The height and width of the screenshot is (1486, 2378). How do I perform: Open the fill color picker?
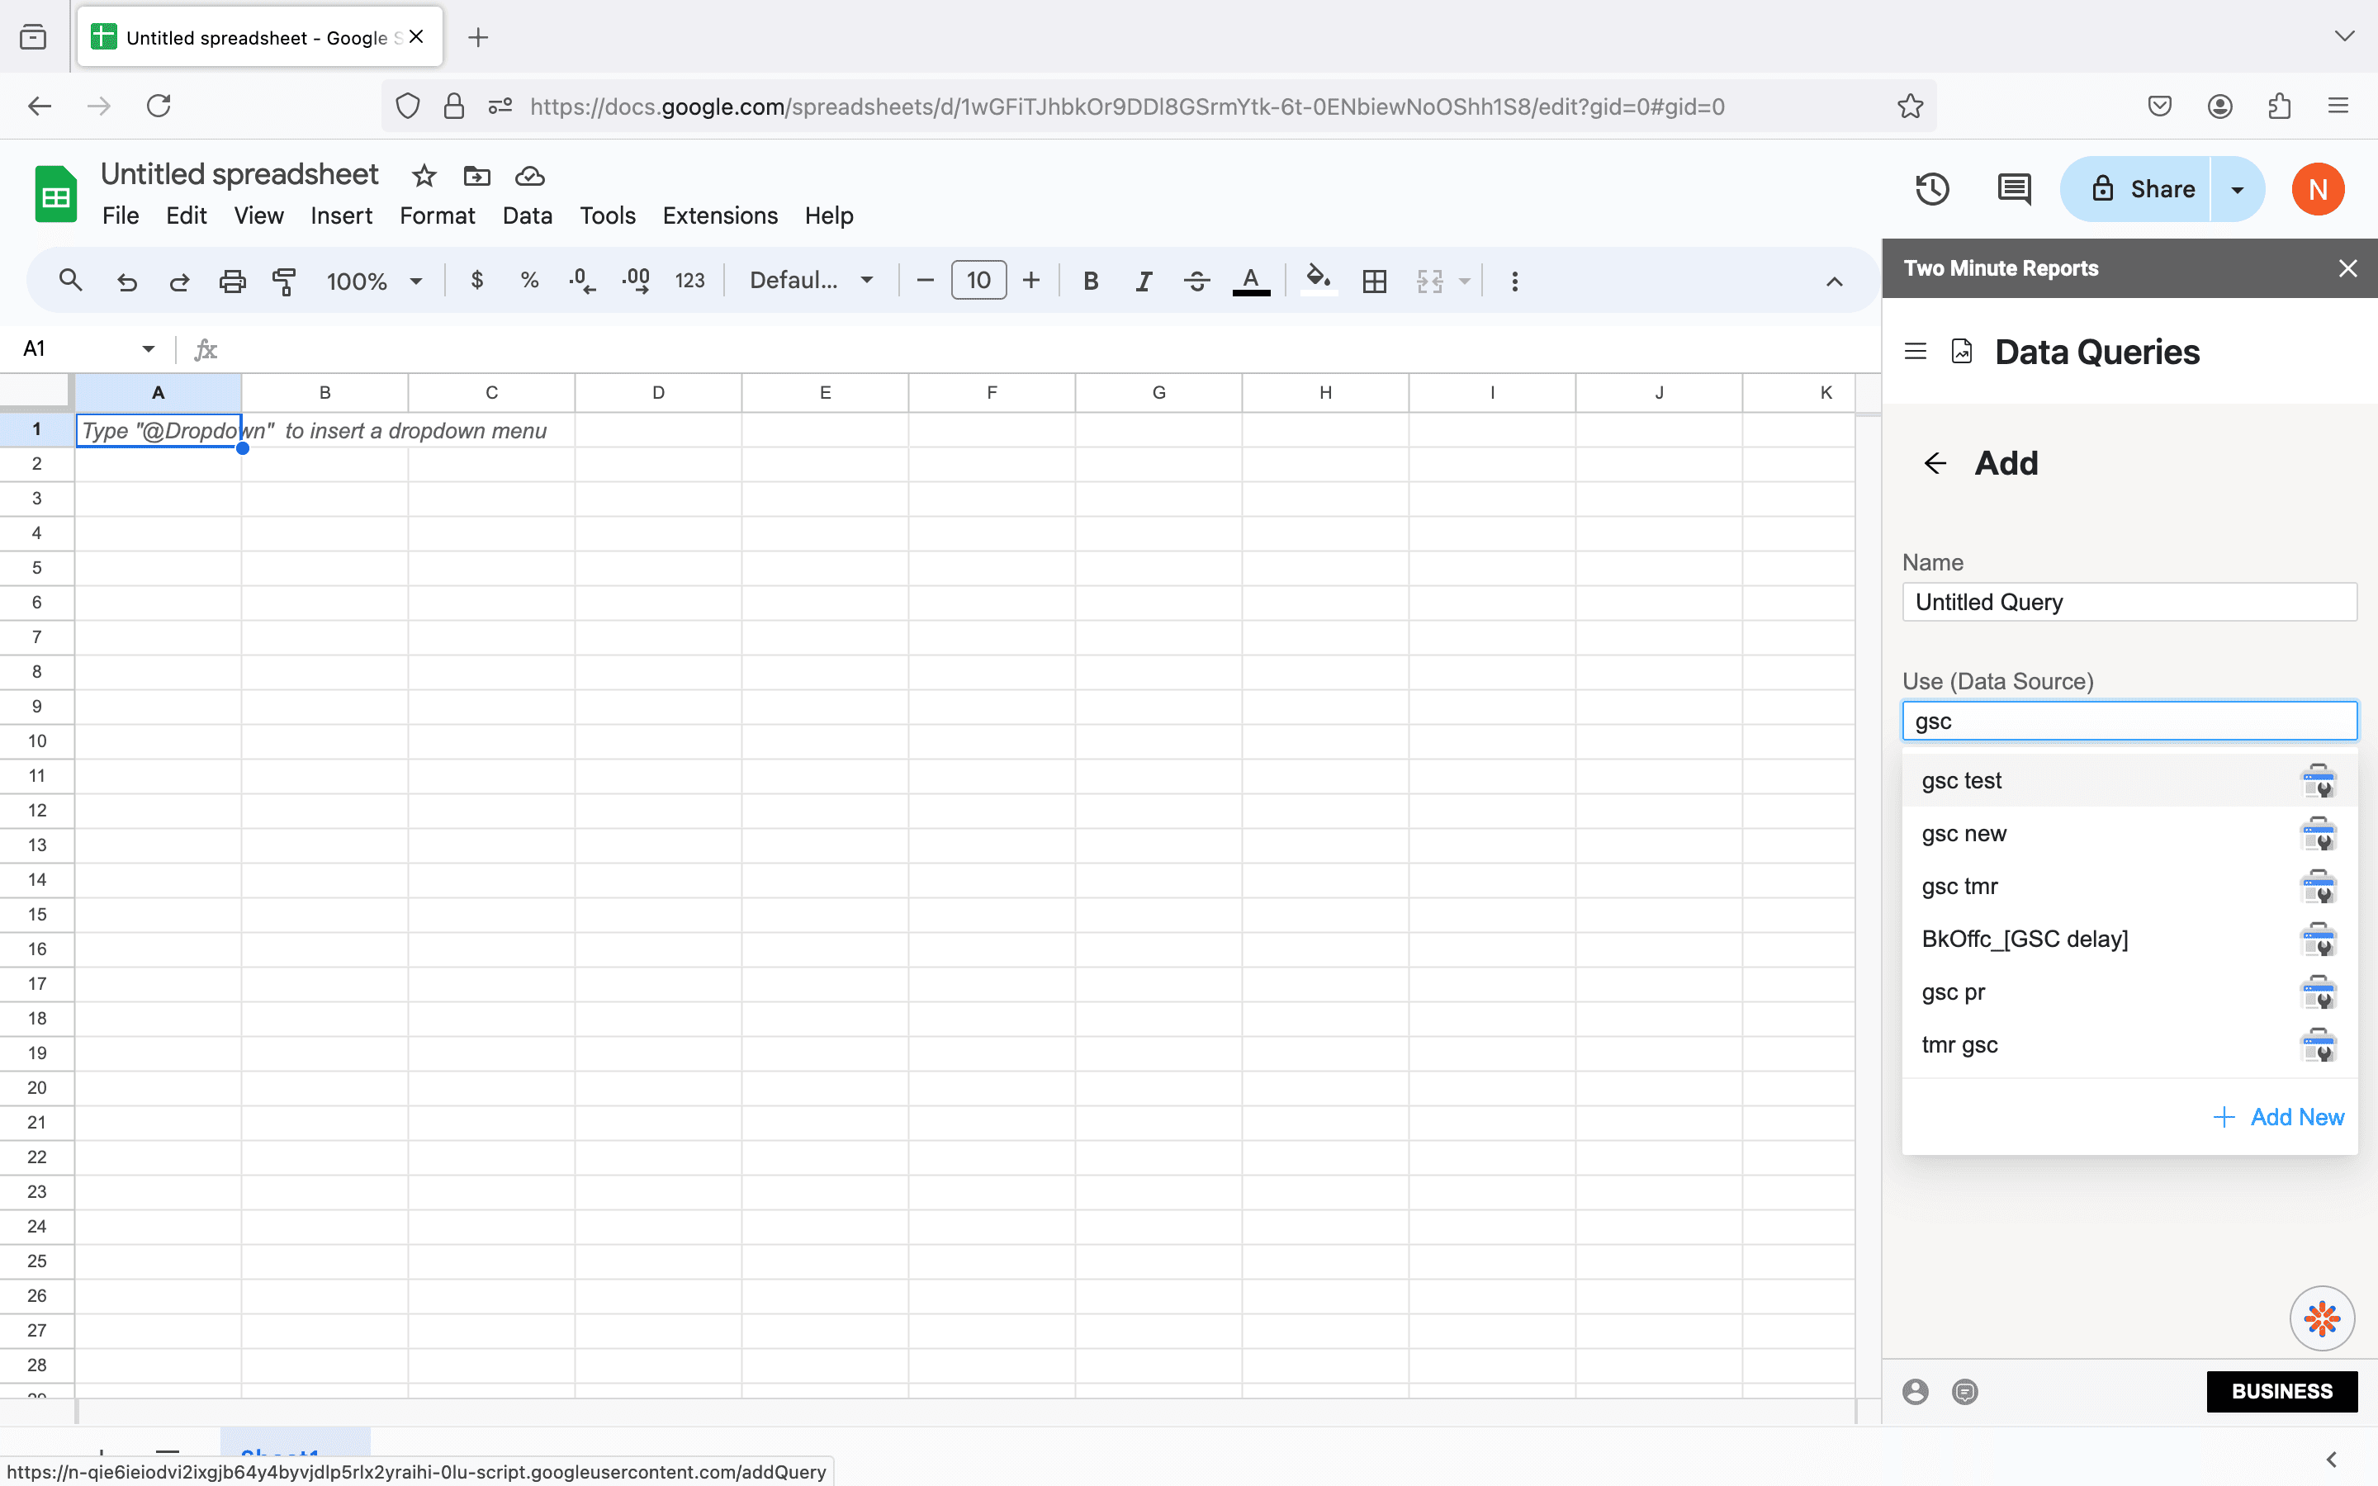[1318, 281]
